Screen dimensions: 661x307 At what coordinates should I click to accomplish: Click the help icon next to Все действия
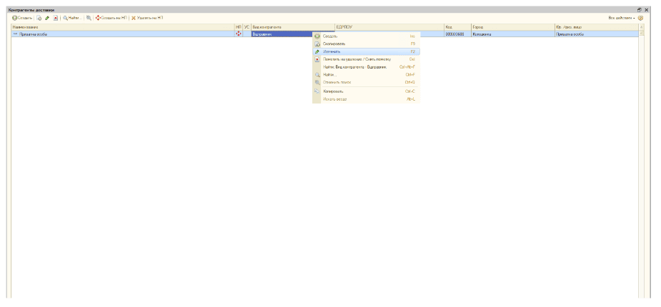(x=640, y=18)
